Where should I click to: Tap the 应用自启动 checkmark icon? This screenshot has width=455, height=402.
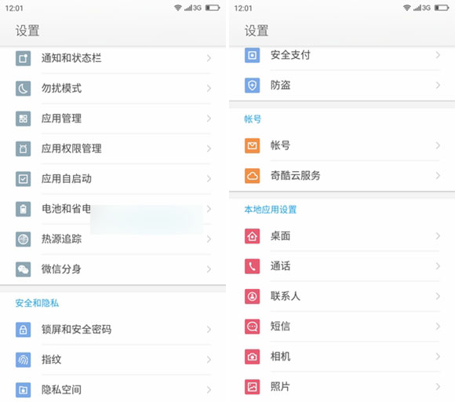coord(24,179)
